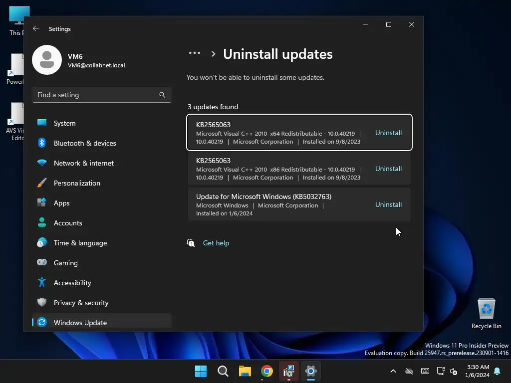Image resolution: width=511 pixels, height=383 pixels.
Task: Click the Bluetooth icon in sidebar
Action: (x=42, y=143)
